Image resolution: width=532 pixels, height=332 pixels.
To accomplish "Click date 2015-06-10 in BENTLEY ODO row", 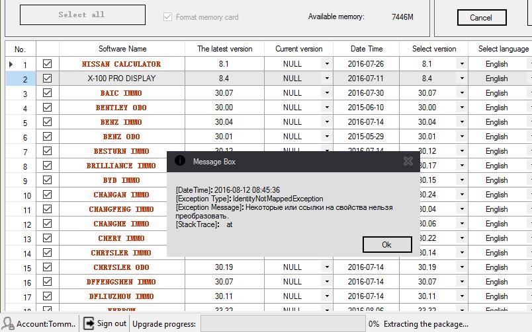I will click(x=366, y=108).
